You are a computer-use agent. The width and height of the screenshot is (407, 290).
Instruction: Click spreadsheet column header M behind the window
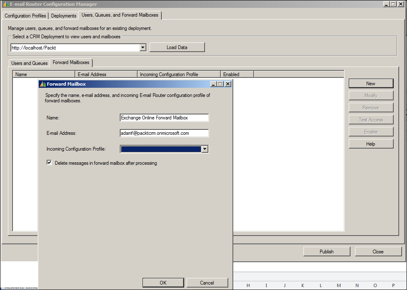coord(339,285)
